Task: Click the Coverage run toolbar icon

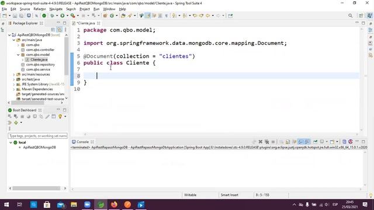Action: click(72, 16)
